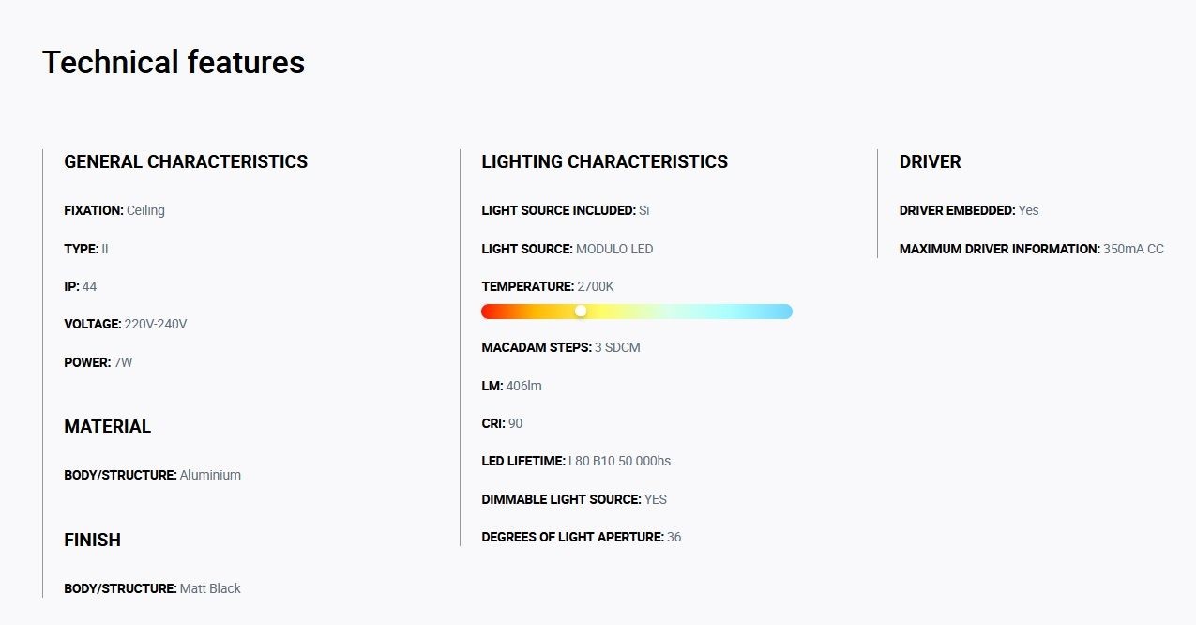
Task: Click the MACADAM STEPS 3 SDCM entry
Action: pos(561,347)
